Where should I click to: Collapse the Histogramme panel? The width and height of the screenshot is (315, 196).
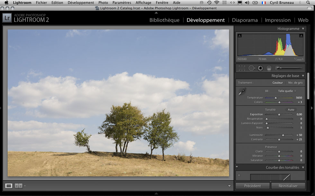click(303, 29)
